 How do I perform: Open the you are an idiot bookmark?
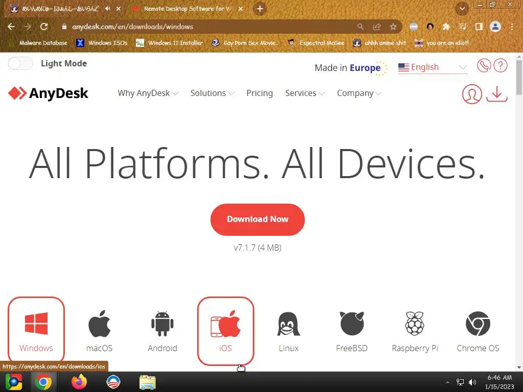point(442,43)
